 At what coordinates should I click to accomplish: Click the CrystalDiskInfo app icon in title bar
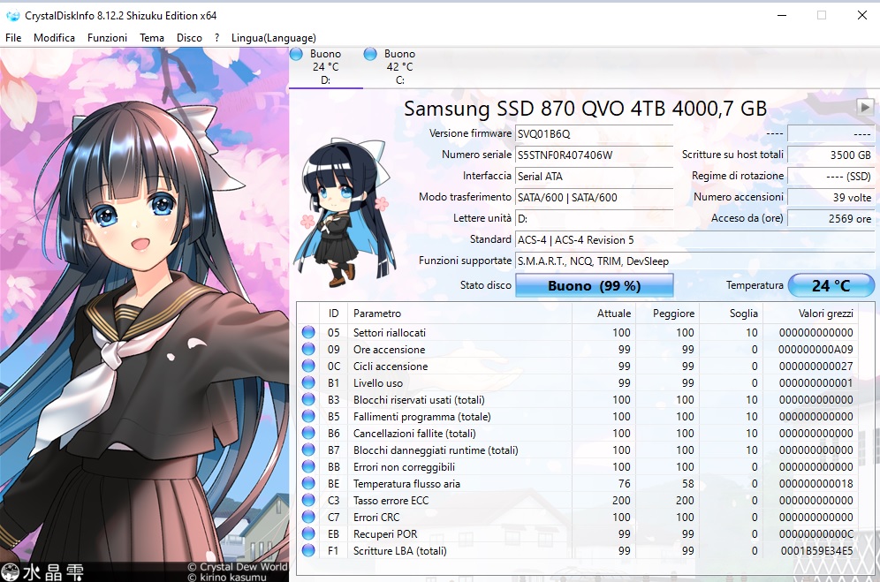[12, 16]
